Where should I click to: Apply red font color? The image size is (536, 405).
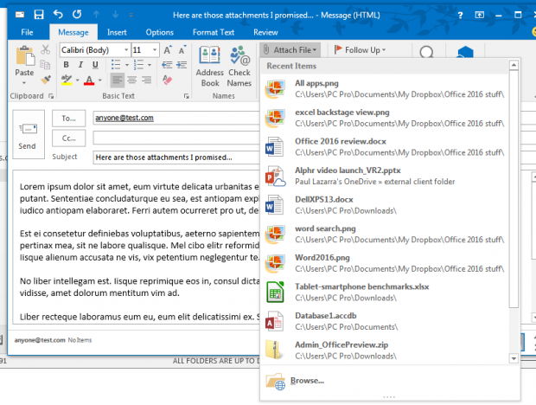89,80
